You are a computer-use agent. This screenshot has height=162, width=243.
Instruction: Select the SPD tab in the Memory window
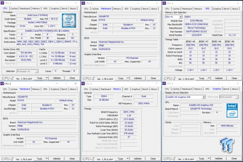click(x=126, y=89)
